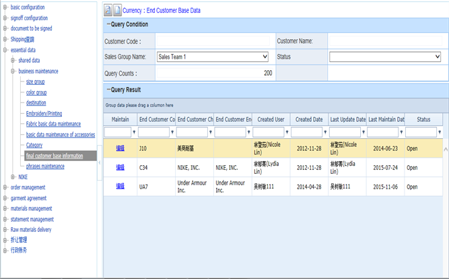Open the Status dropdown in Query Condition
The image size is (449, 279).
click(384, 57)
